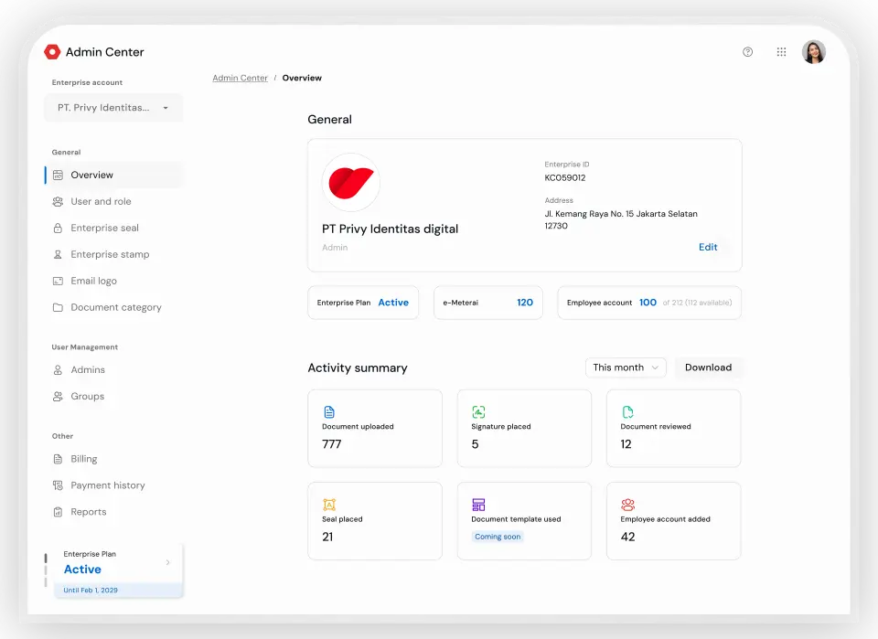Follow the Admin Center breadcrumb link
The height and width of the screenshot is (639, 878).
point(240,78)
